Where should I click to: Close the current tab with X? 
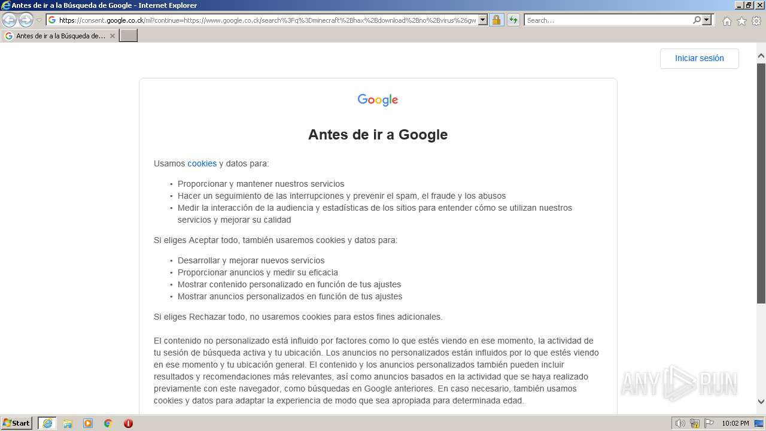click(x=113, y=36)
